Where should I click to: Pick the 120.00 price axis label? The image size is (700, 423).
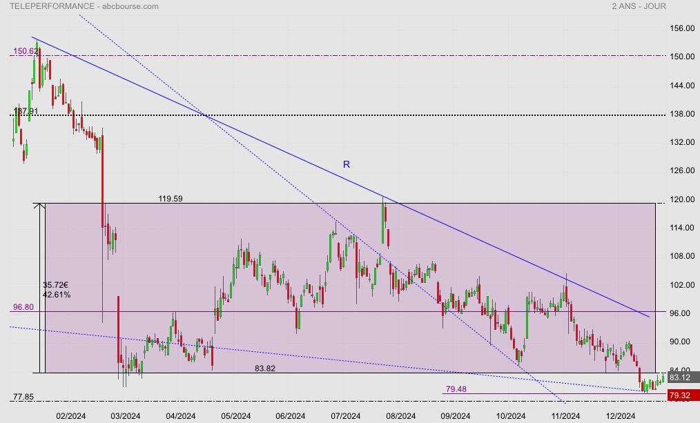coord(682,199)
